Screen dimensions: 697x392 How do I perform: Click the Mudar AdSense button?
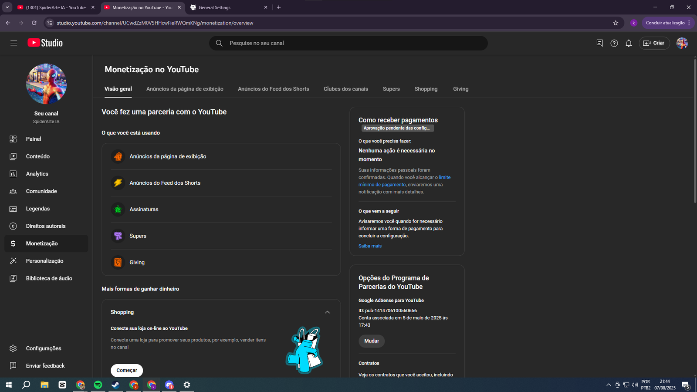coord(372,341)
